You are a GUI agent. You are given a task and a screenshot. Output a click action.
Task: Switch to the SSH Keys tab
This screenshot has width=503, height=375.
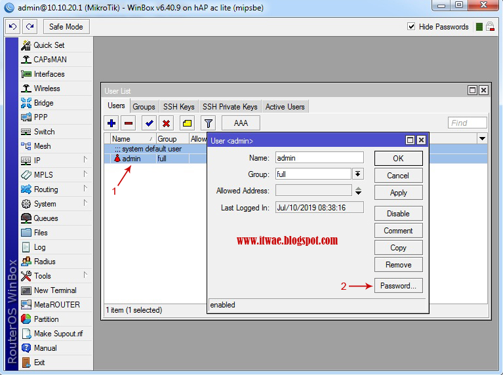[178, 106]
